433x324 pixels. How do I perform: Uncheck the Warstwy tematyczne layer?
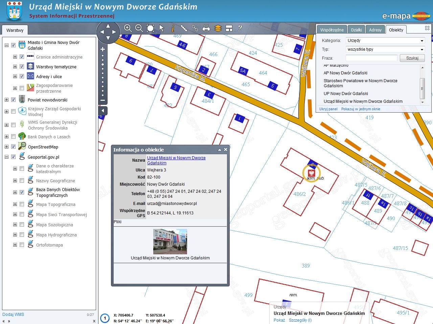click(x=22, y=67)
